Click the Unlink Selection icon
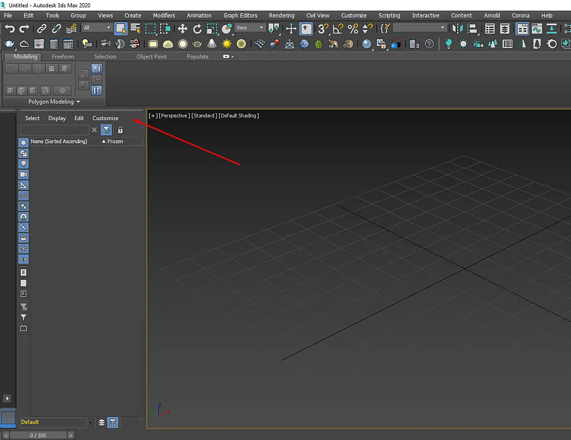Screen dimensions: 571x440 57,29
